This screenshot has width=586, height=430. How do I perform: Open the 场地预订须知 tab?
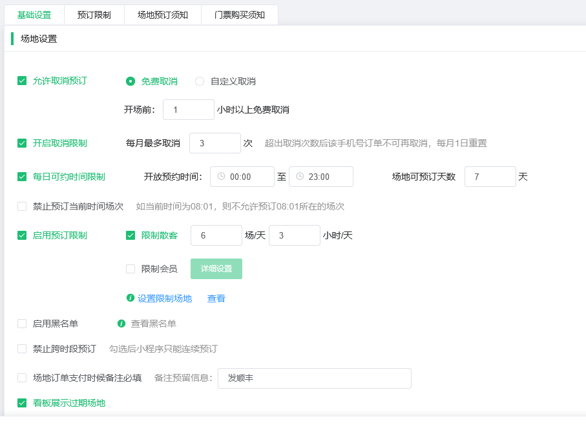tap(163, 15)
